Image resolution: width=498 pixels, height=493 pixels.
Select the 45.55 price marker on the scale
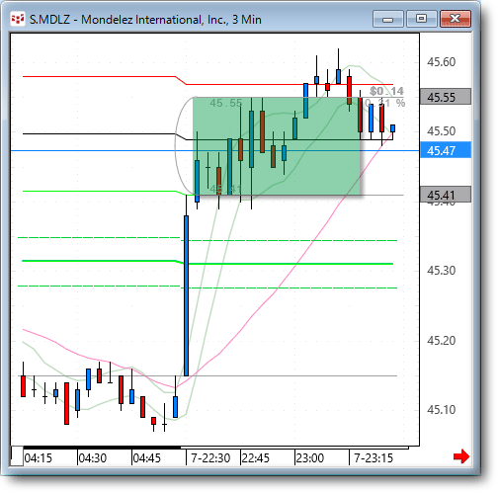pyautogui.click(x=446, y=97)
